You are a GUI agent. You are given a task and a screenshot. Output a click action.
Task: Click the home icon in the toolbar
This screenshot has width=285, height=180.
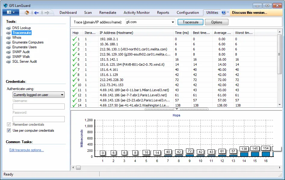point(27,13)
